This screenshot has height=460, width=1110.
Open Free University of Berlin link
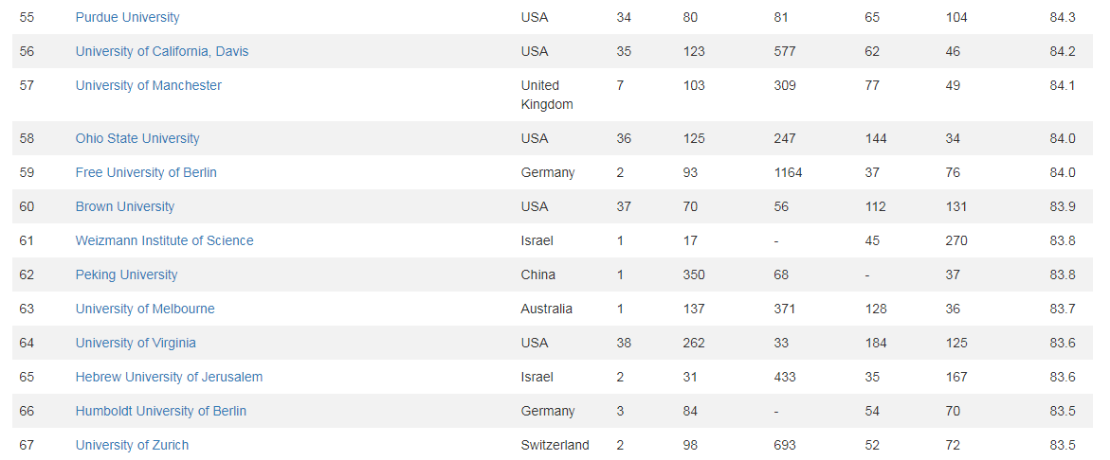coord(146,172)
